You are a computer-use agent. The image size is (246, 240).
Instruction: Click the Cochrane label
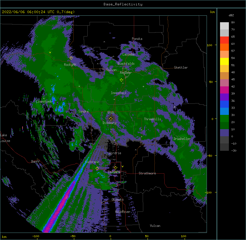[x=92, y=162]
